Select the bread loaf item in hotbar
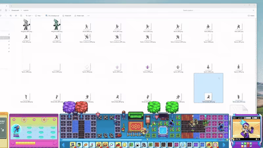Screen dimensions: 263x148 [x=85, y=145]
